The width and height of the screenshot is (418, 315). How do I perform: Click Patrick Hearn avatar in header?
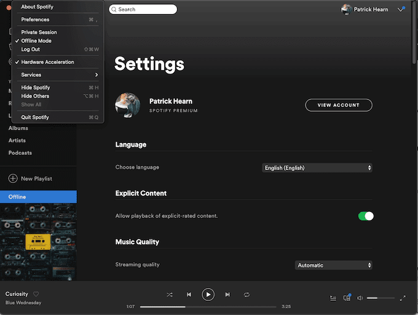click(x=346, y=9)
